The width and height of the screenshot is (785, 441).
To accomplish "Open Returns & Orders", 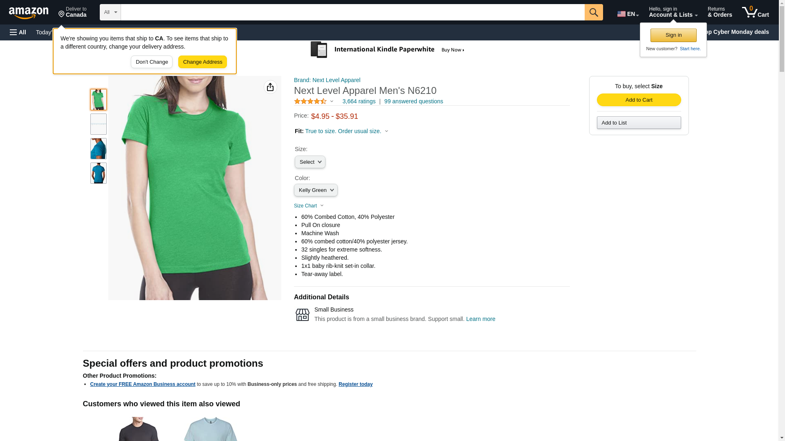I will pos(720,12).
